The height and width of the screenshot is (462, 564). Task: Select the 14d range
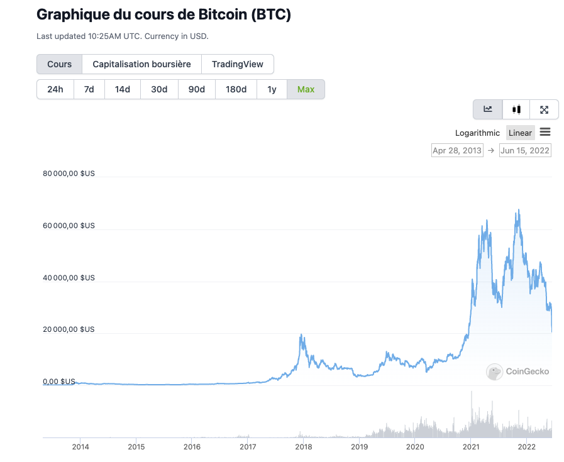coord(123,89)
